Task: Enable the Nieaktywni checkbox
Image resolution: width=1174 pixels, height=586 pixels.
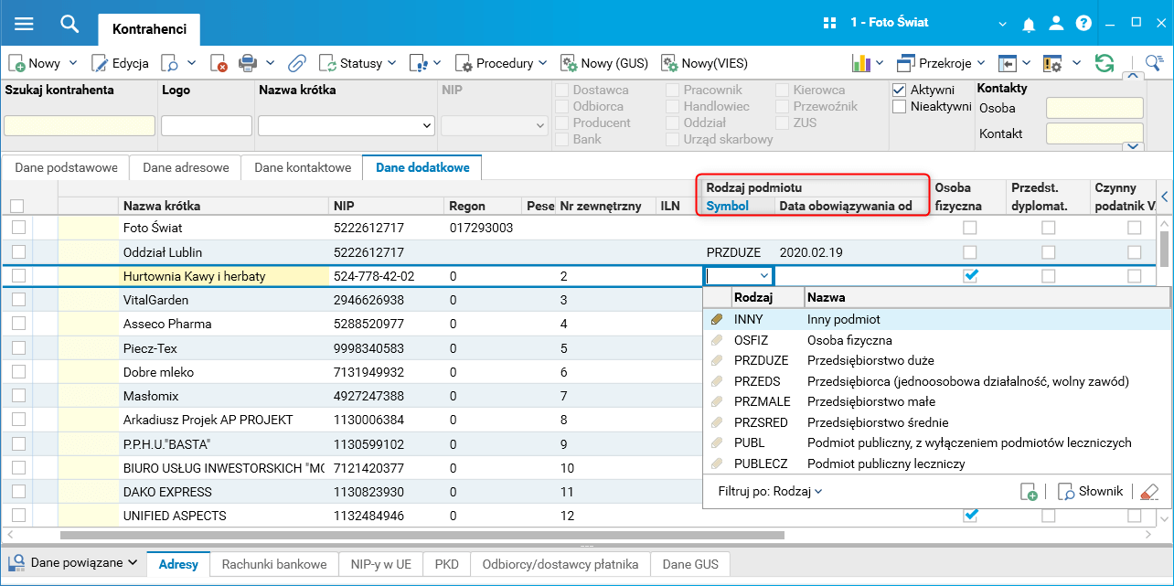Action: [x=899, y=106]
